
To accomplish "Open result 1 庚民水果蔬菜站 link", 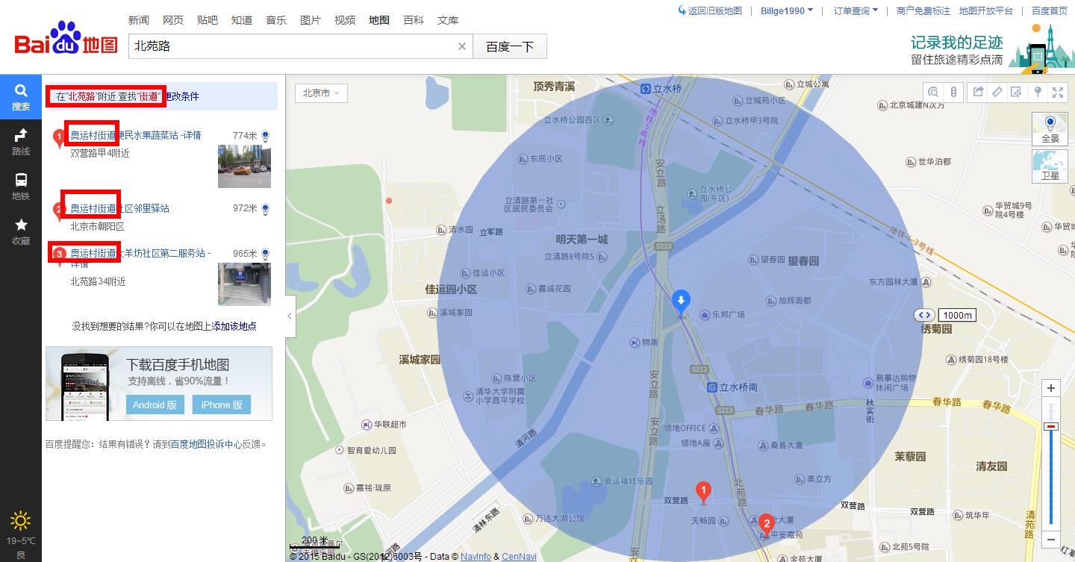I will (x=136, y=135).
